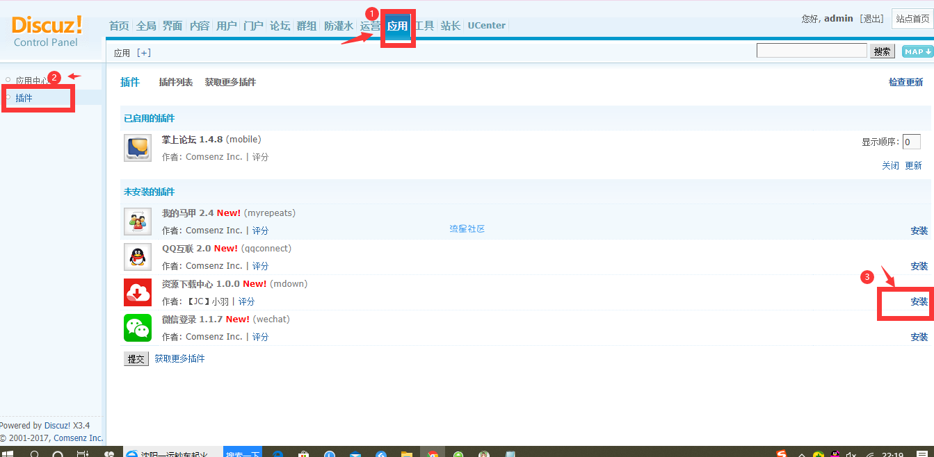Screen dimensions: 934x457
Task: Open the 站长 menu
Action: (x=451, y=26)
